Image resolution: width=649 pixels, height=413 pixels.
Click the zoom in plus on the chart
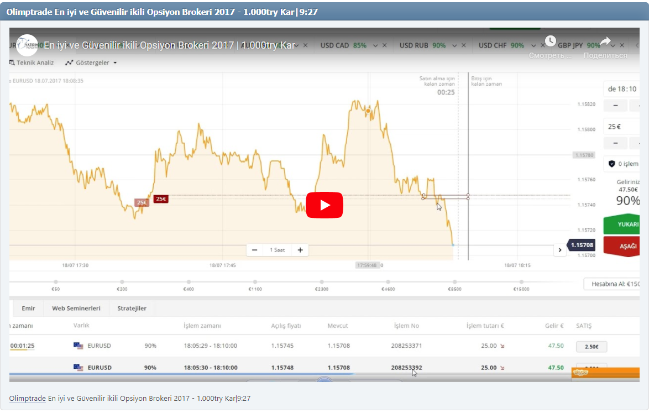[300, 250]
